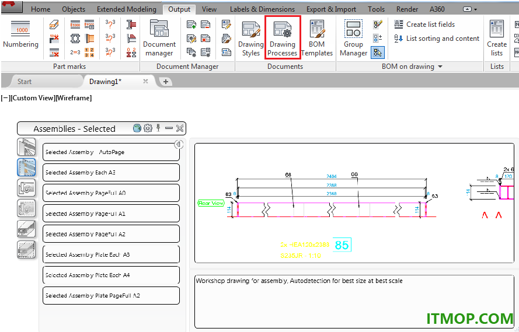Image resolution: width=519 pixels, height=332 pixels.
Task: Click the document with red X icon
Action: point(205,39)
